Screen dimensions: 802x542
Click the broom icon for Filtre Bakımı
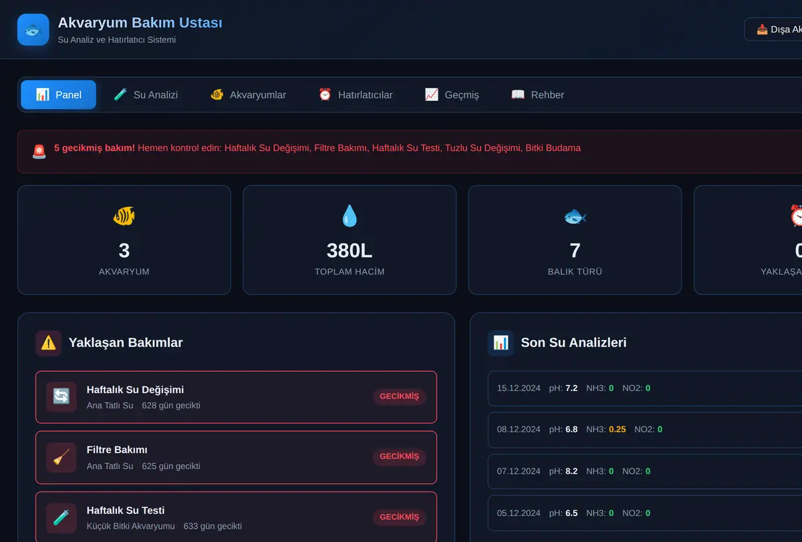[61, 457]
